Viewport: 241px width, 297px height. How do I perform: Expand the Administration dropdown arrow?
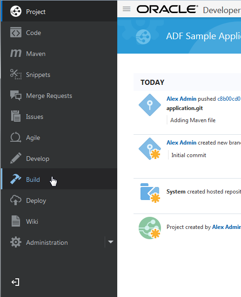coord(111,242)
